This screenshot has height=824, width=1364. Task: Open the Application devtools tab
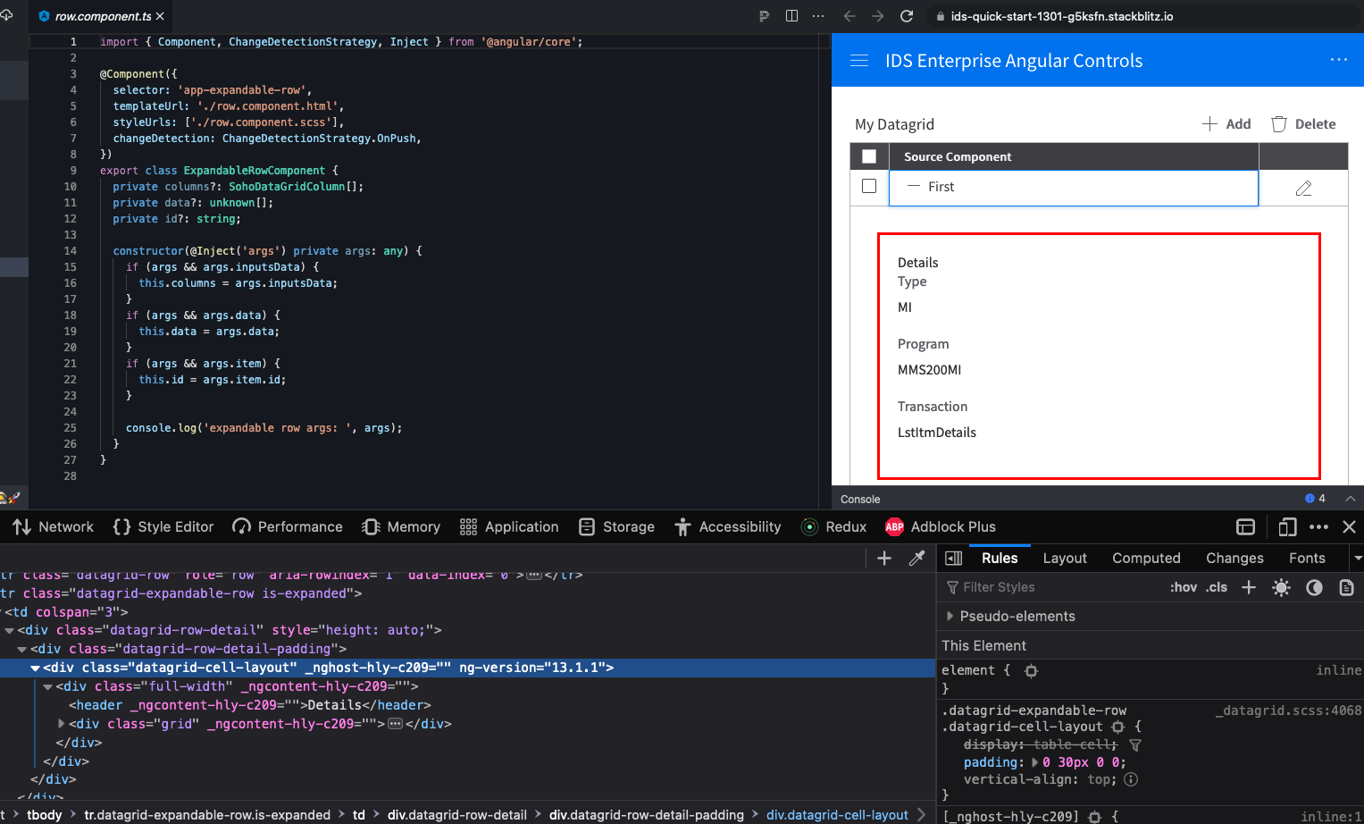[509, 527]
